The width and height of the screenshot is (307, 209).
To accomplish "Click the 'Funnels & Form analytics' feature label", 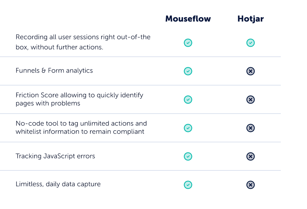I will coord(54,71).
